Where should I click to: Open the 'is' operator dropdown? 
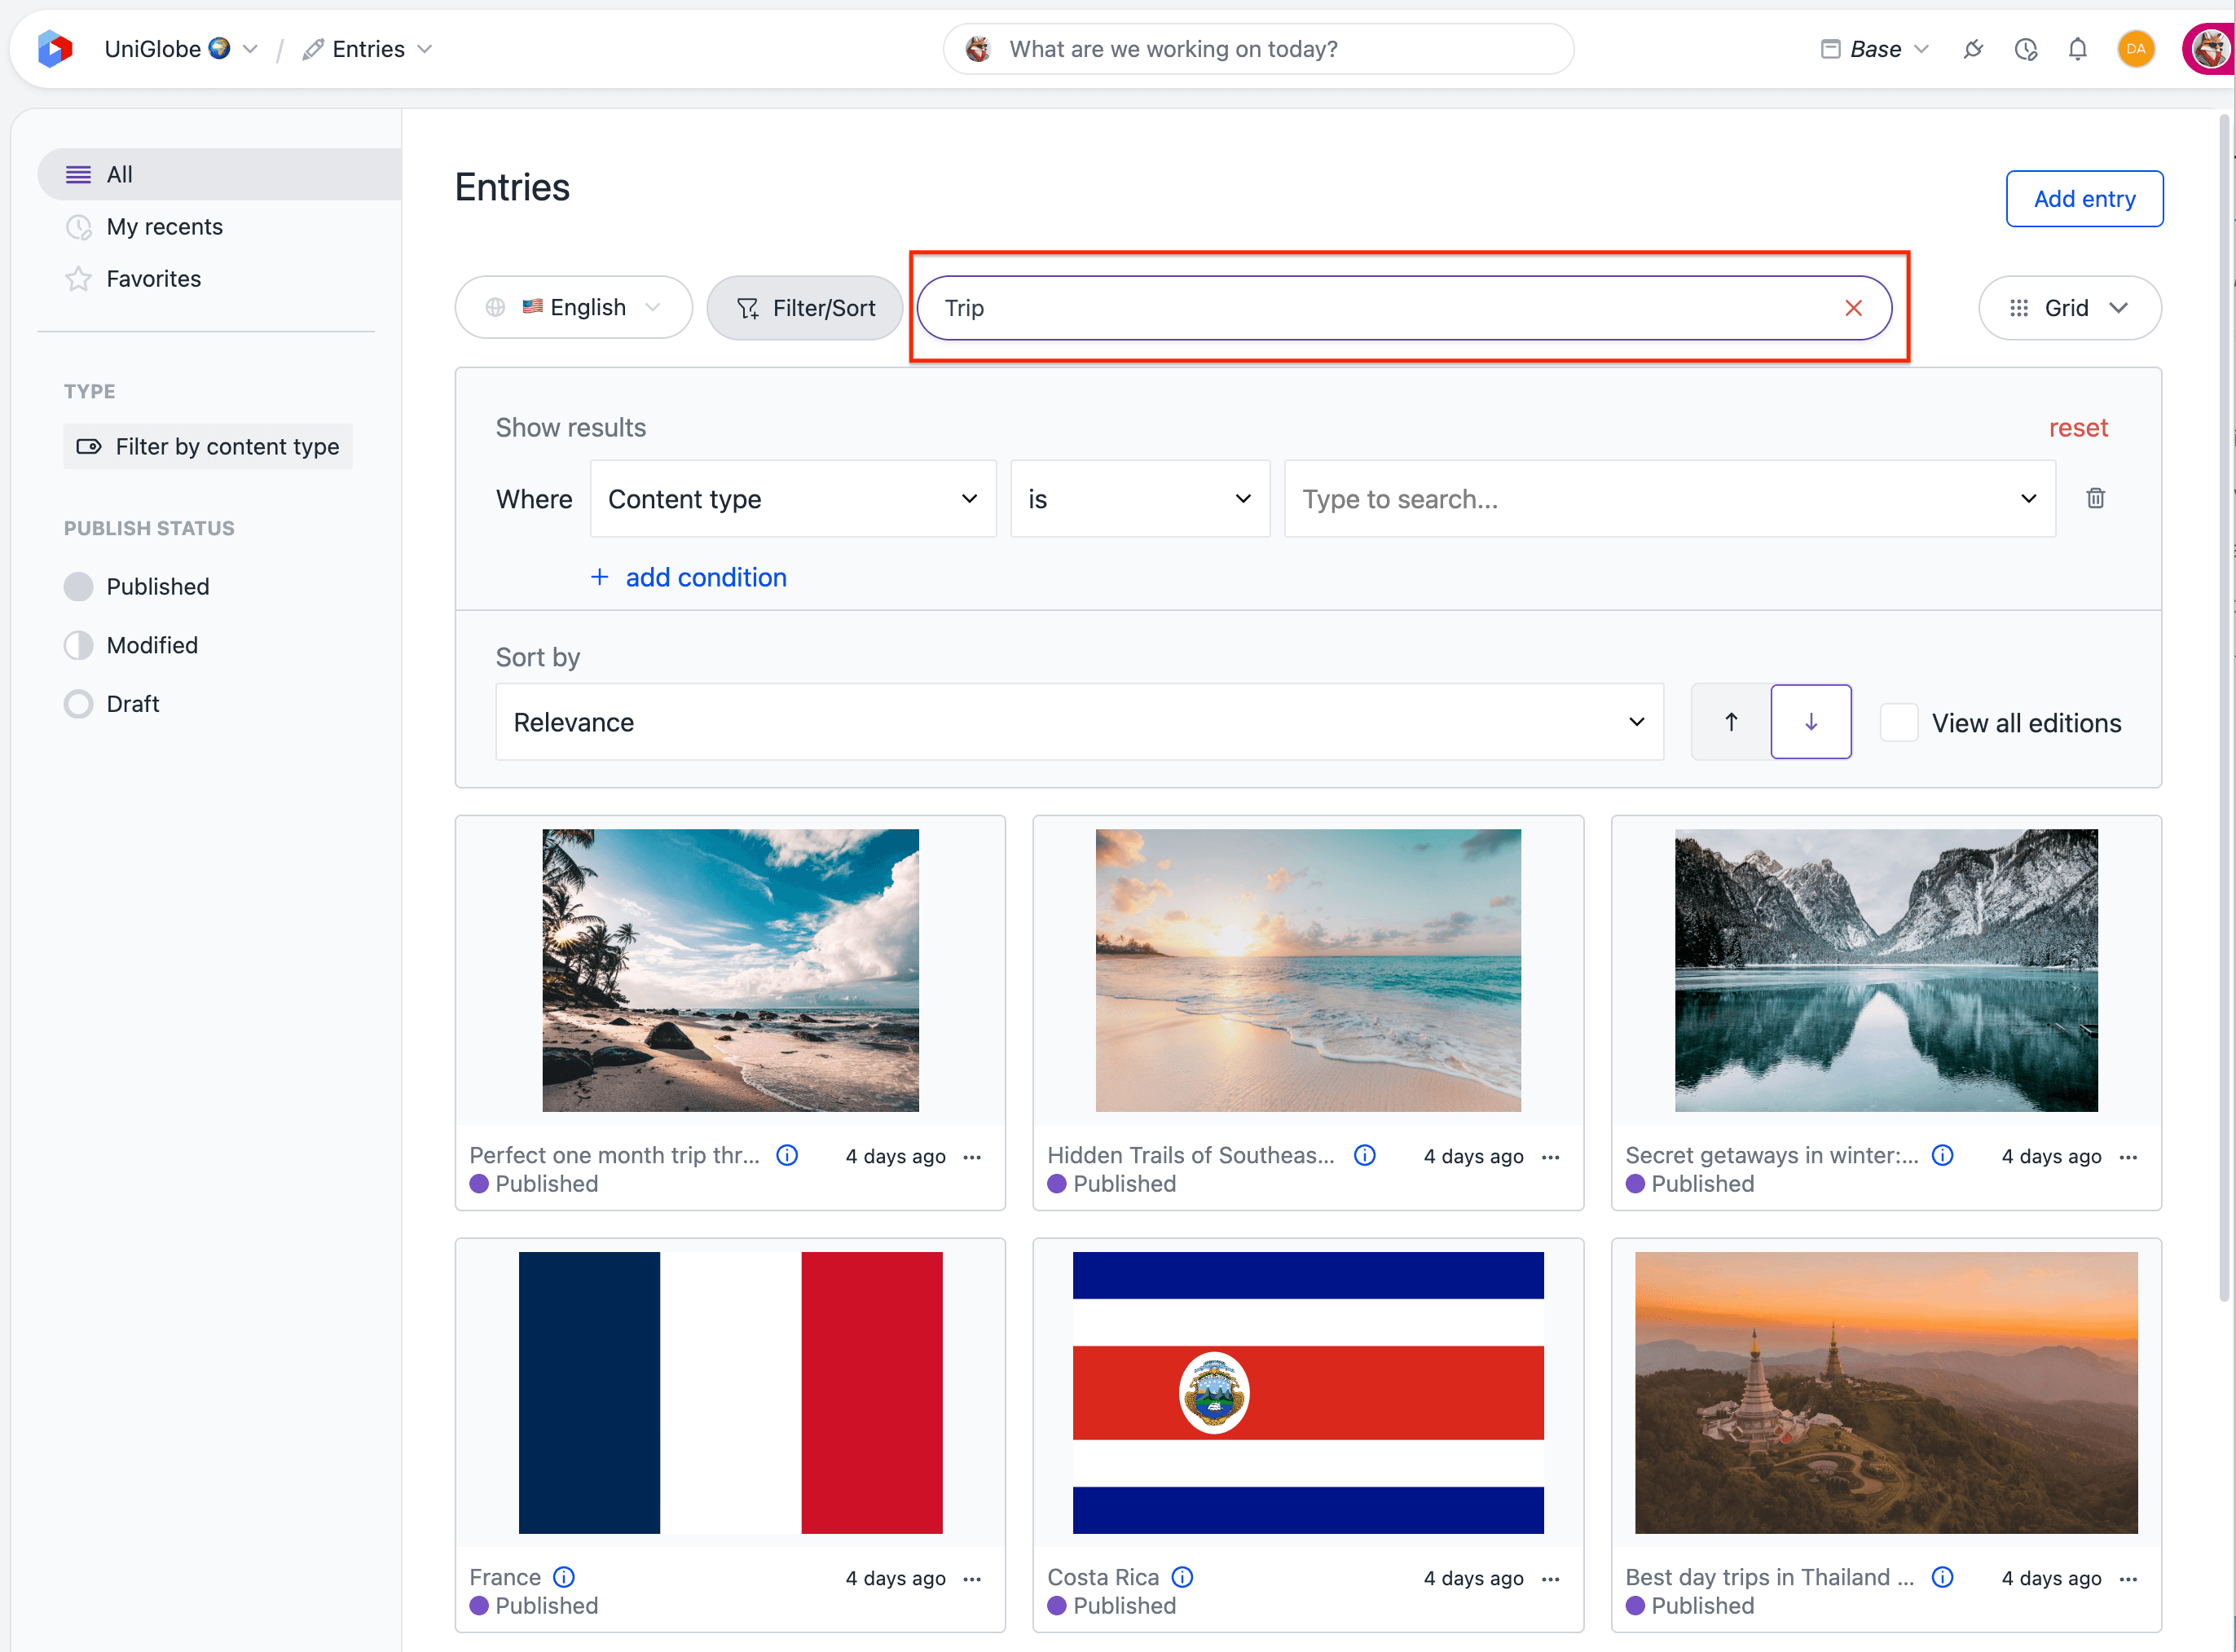click(x=1141, y=499)
